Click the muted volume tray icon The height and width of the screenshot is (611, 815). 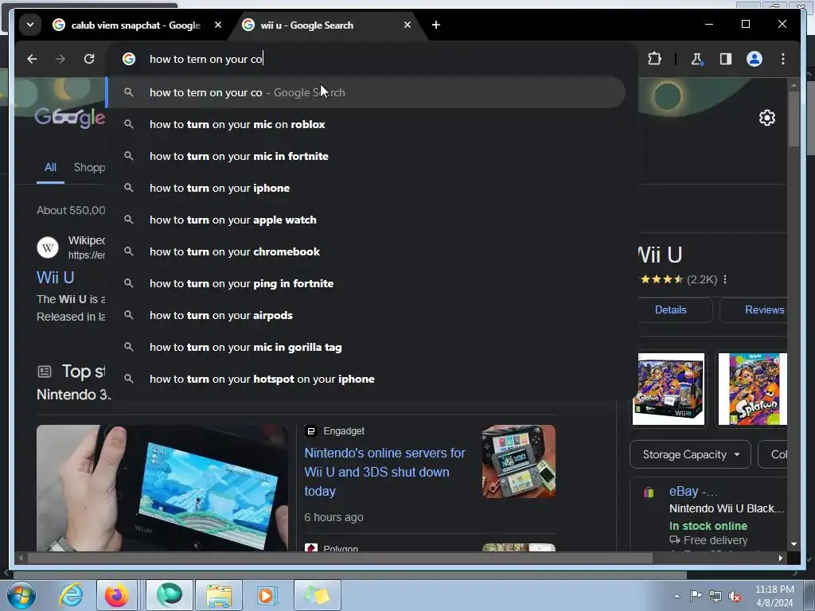tap(735, 597)
